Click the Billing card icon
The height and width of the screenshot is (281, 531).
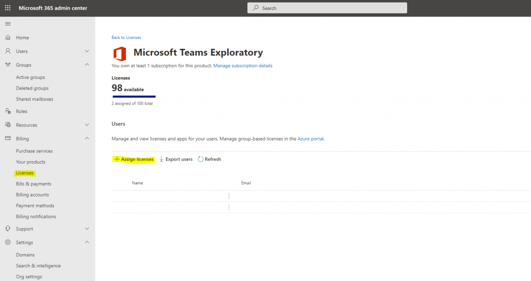pyautogui.click(x=8, y=138)
